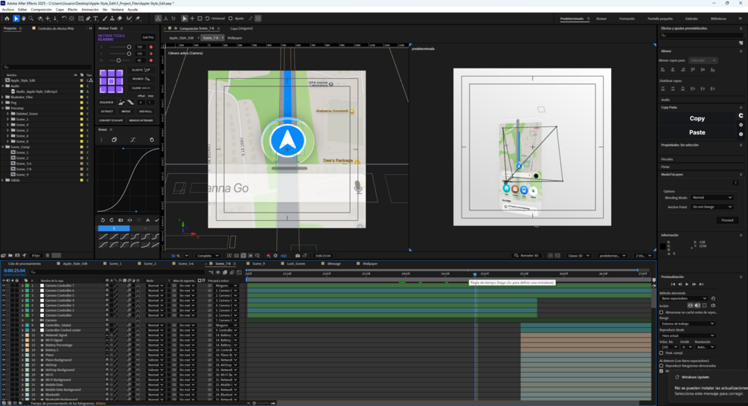
Task: Select Audio_Apple-Style_Edit.mp3 in project
Action: (x=36, y=91)
